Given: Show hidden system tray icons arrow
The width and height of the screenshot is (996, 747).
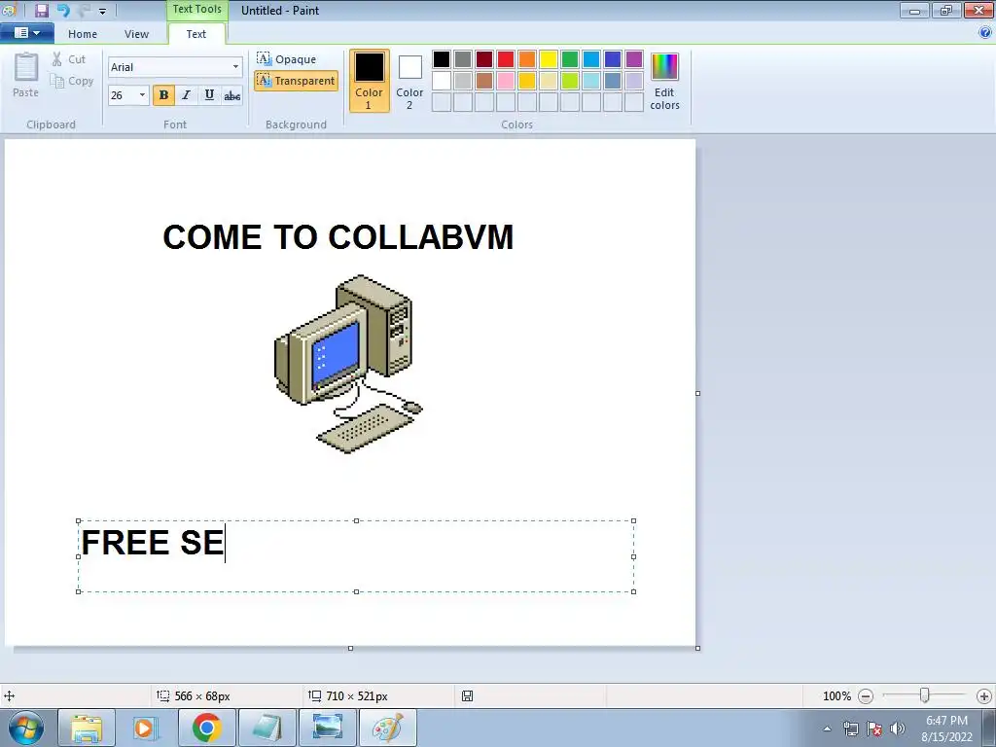Looking at the screenshot, I should tap(827, 729).
